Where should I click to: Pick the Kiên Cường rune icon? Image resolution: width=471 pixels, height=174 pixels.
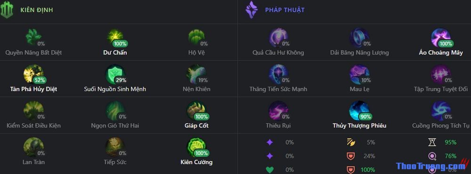click(x=196, y=147)
